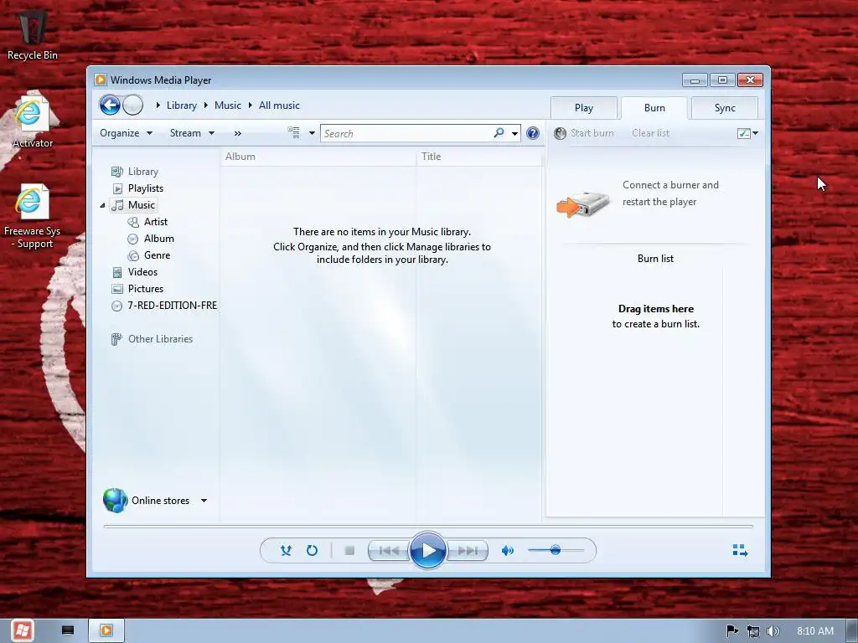Click the Forward navigation button
Image resolution: width=858 pixels, height=643 pixels.
coord(132,105)
